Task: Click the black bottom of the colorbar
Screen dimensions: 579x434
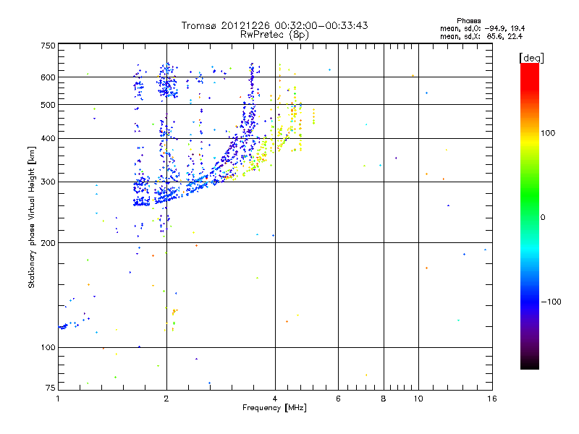Action: coord(530,364)
